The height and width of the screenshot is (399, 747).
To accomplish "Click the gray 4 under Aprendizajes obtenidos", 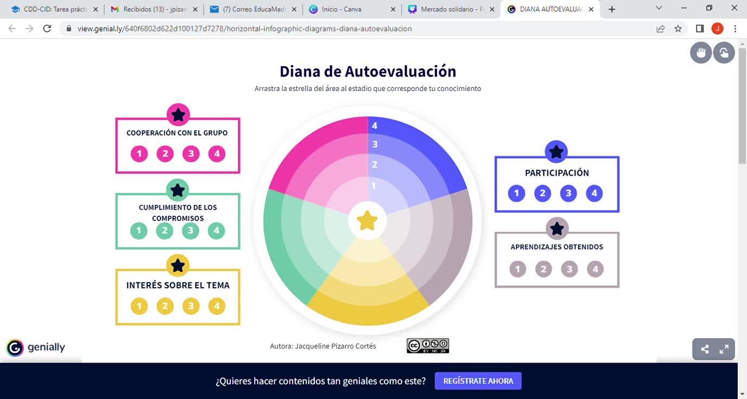I will click(596, 269).
